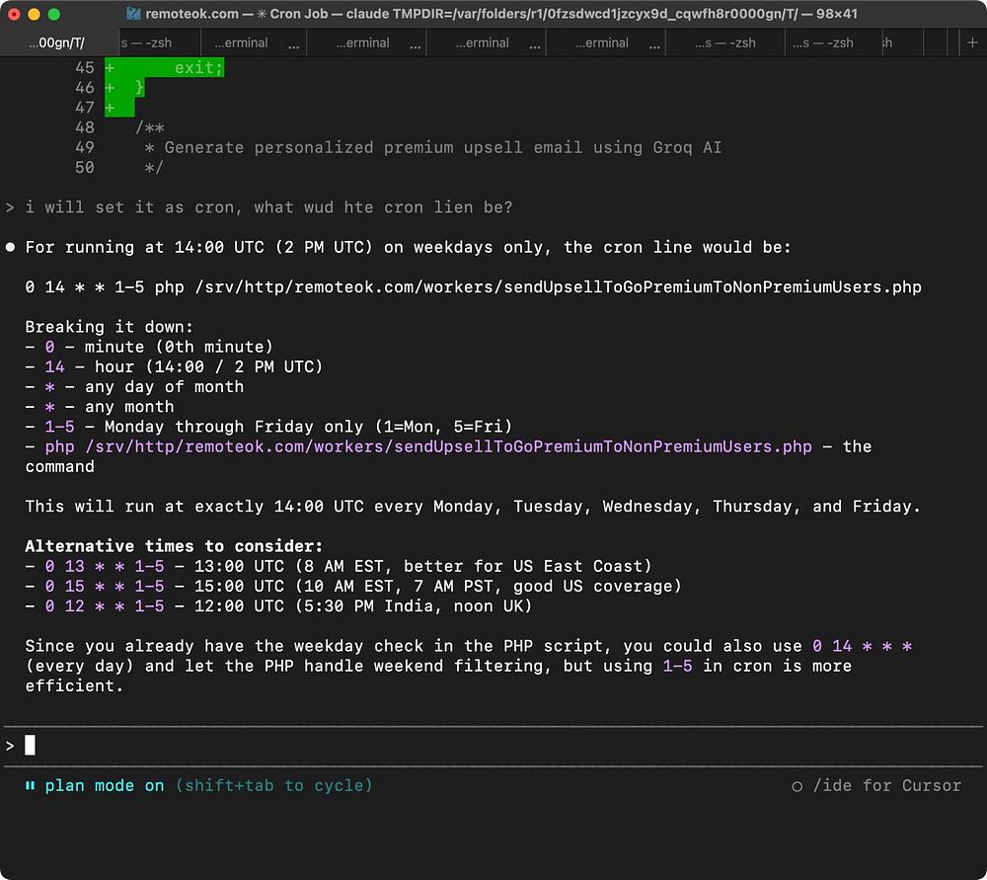This screenshot has width=987, height=880.
Task: Click the full cron line '0 14 * * 1-5 php /srv/http...'
Action: [474, 287]
